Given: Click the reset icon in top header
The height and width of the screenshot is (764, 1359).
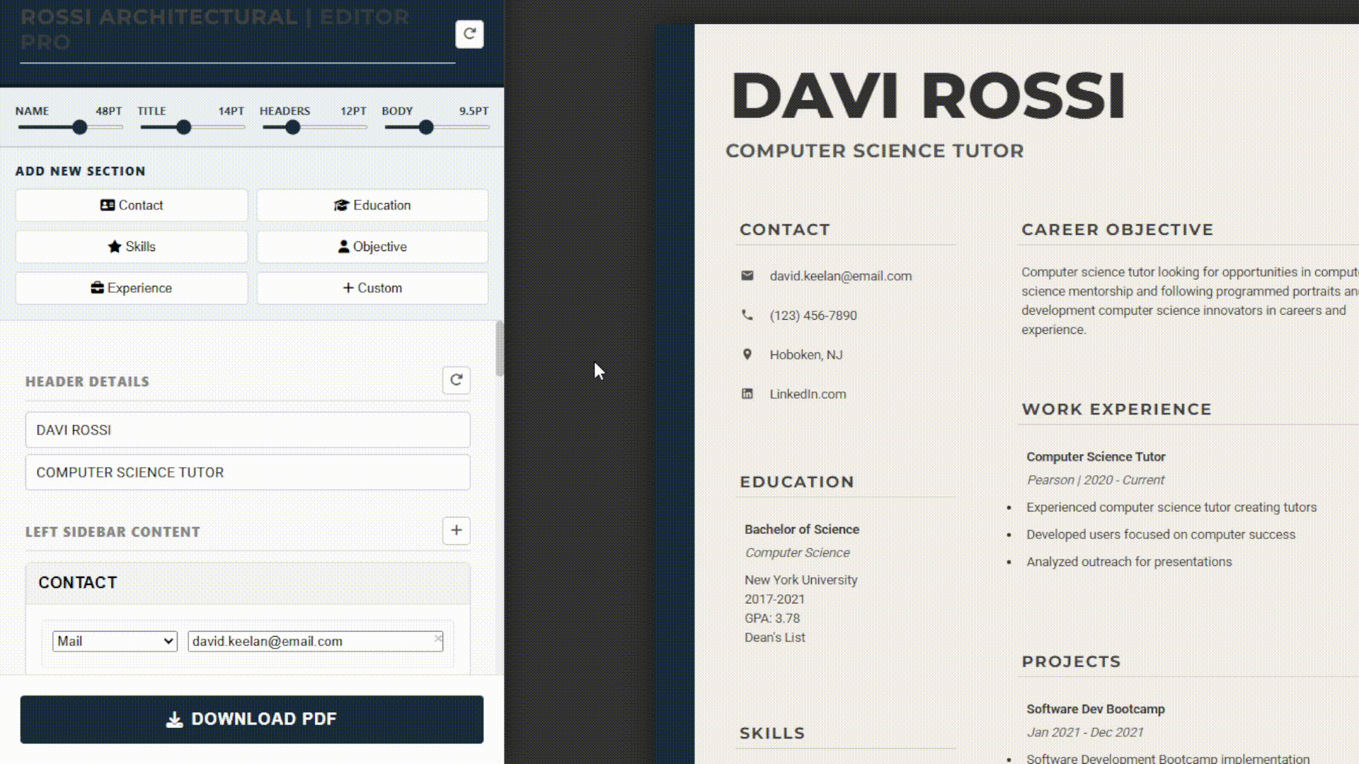Looking at the screenshot, I should 469,34.
